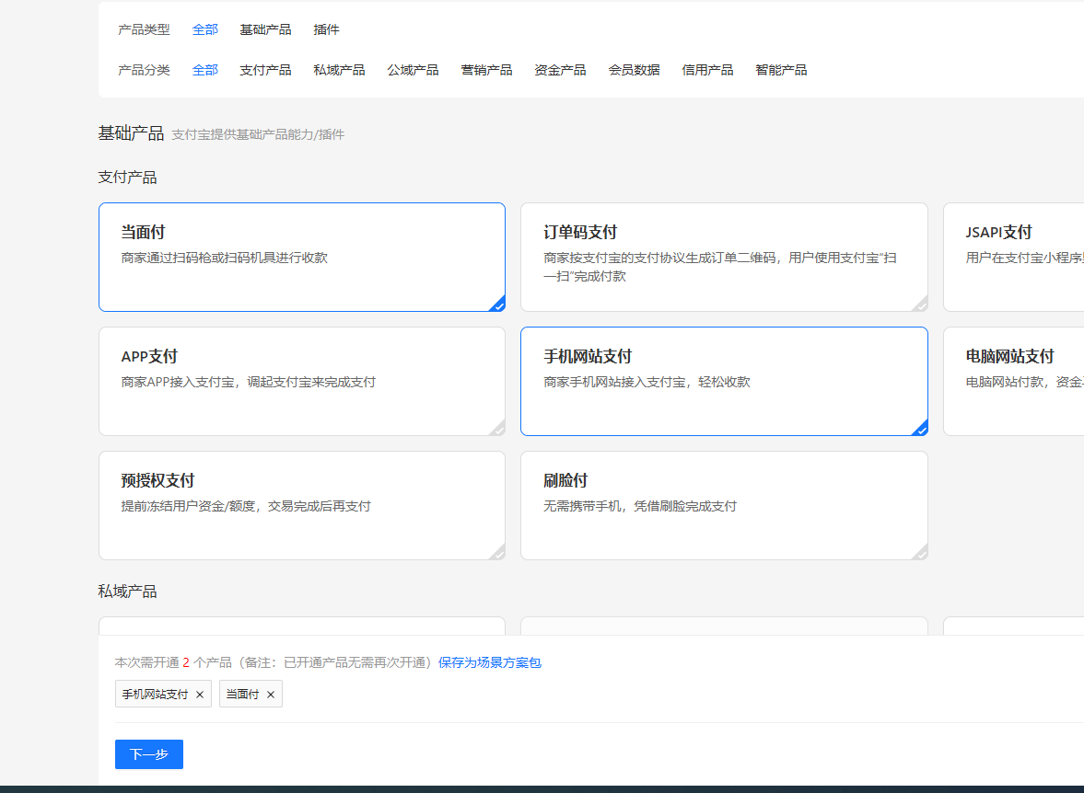
Task: Select 全部 under 产品分类 filter
Action: click(x=204, y=70)
